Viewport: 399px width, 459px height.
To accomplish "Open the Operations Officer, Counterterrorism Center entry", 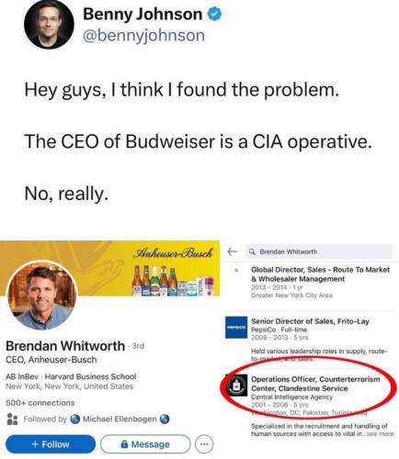I will [x=315, y=384].
